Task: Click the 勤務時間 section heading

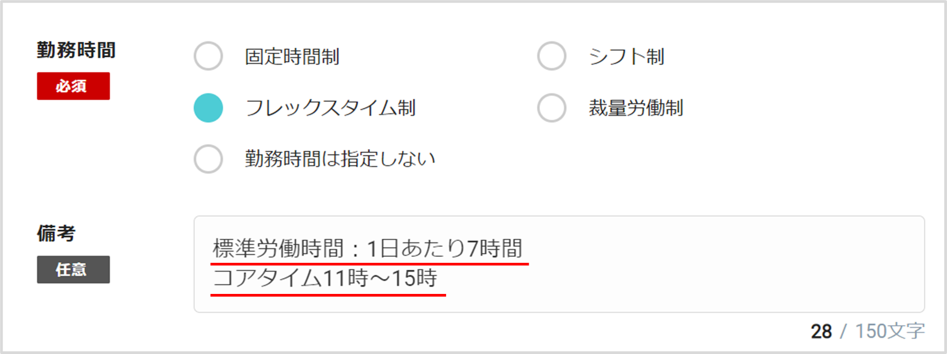Action: (x=76, y=50)
